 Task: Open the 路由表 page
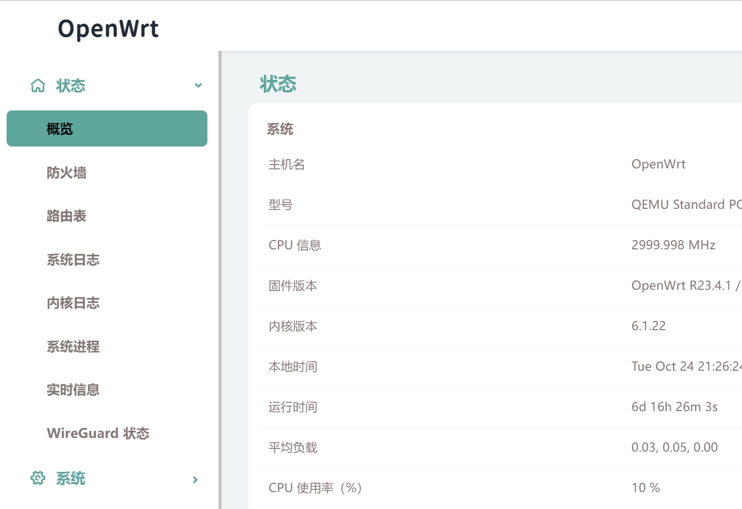point(66,216)
